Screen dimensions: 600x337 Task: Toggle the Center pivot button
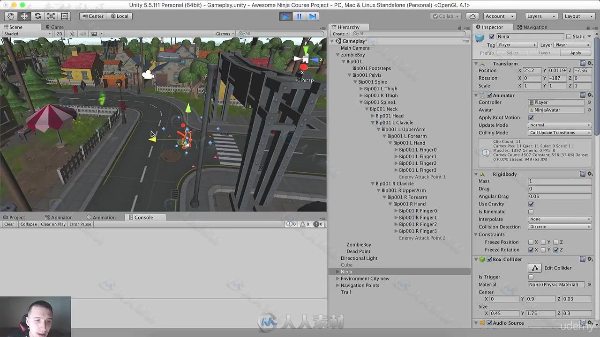[x=92, y=16]
